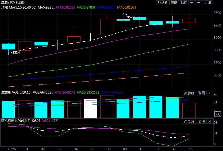
Task: Click 改参数 in the volume panel
Action: [x=189, y=93]
